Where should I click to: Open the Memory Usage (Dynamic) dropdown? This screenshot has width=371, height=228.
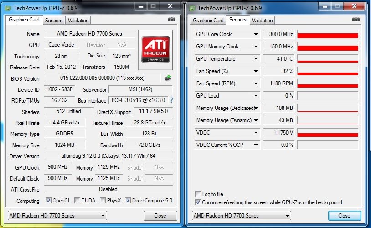pyautogui.click(x=256, y=120)
